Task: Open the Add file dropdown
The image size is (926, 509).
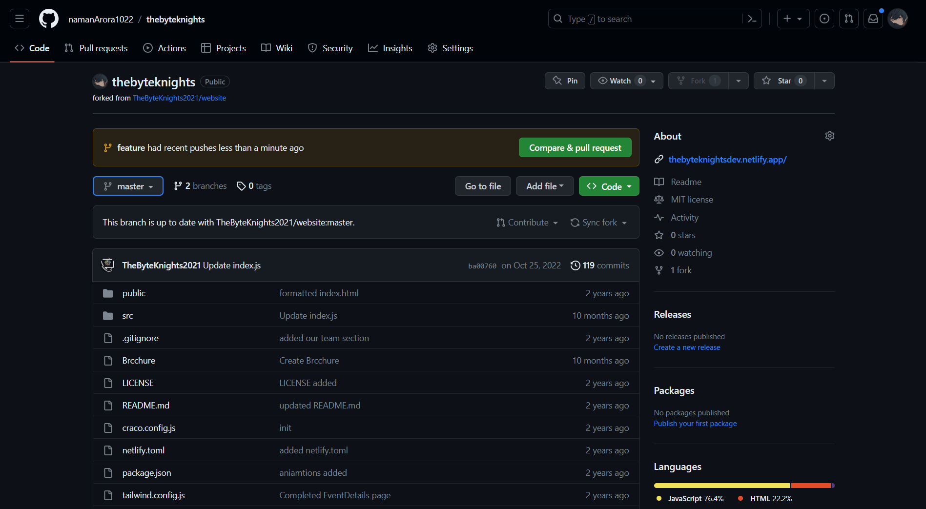Action: click(x=544, y=186)
